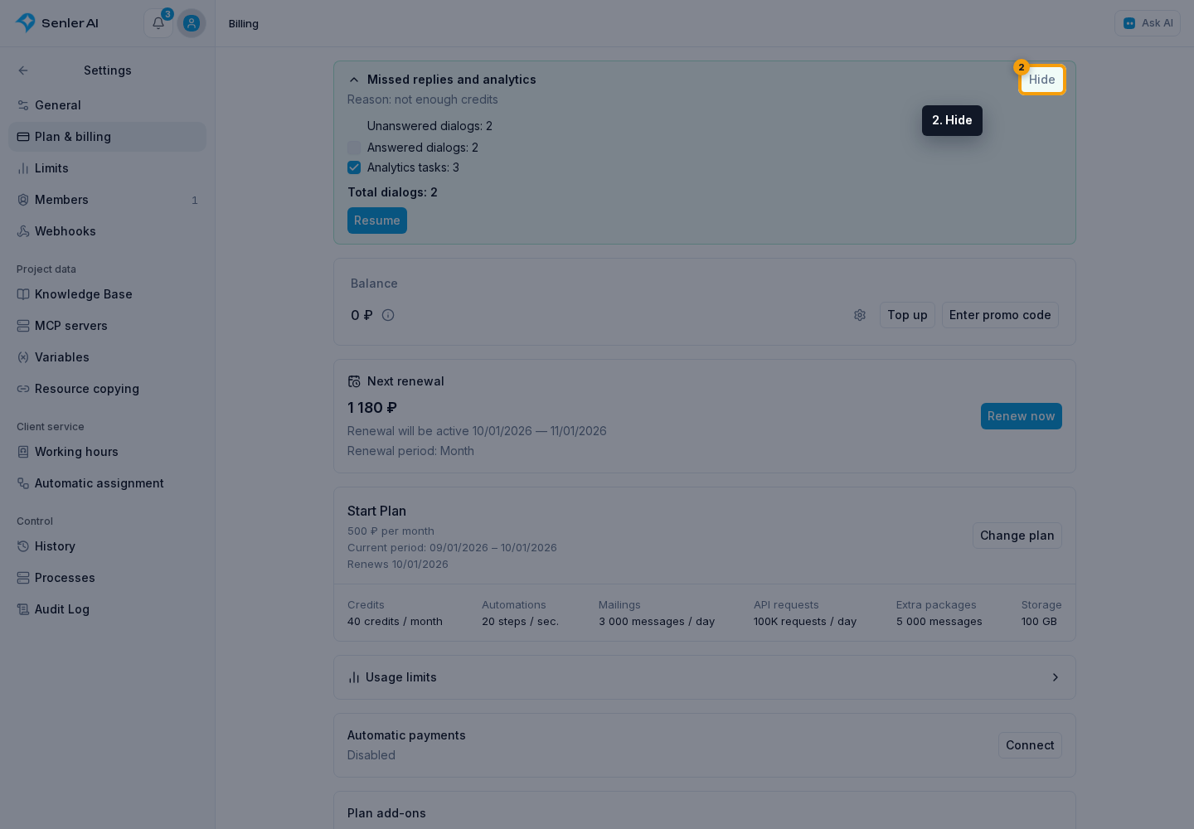Click the Senler AI logo

pos(57,23)
